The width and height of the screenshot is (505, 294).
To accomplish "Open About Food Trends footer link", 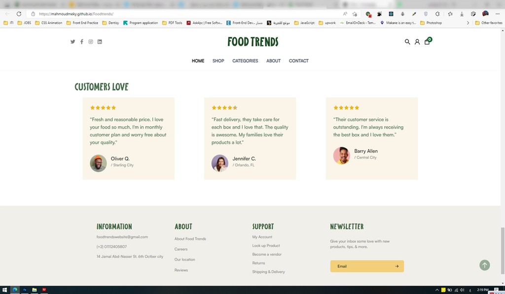I will (x=190, y=239).
